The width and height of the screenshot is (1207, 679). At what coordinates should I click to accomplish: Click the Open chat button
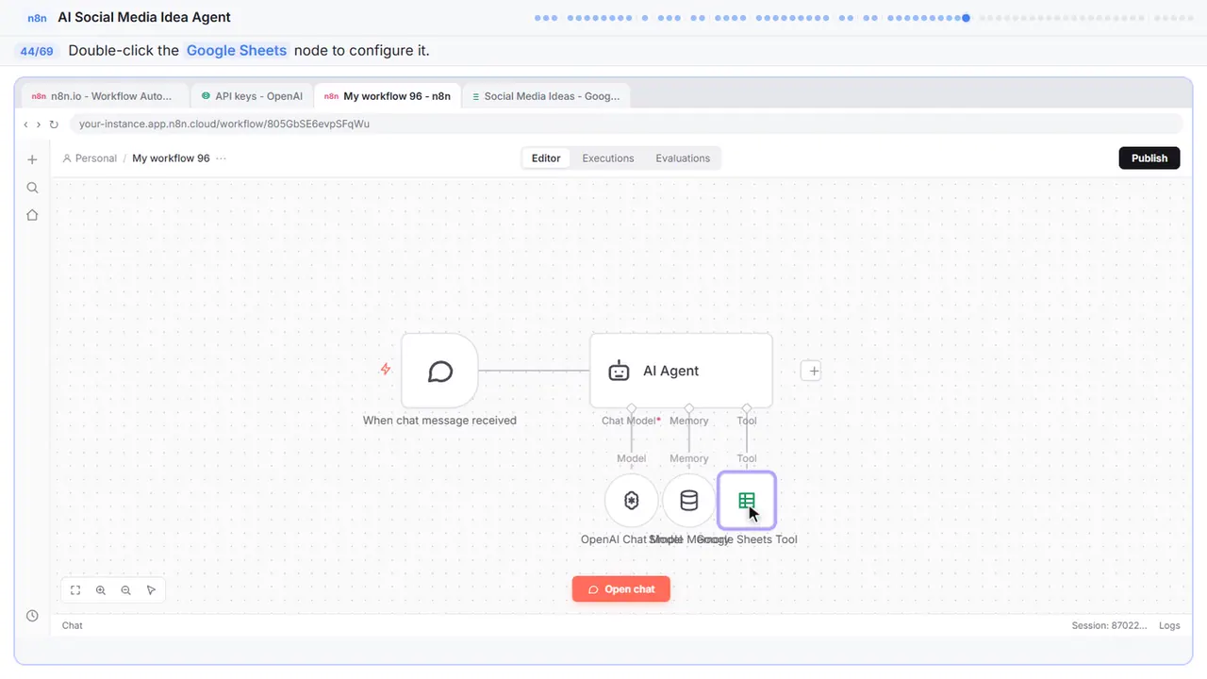tap(620, 589)
